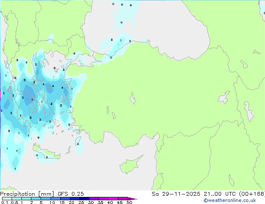The width and height of the screenshot is (265, 204).
Task: Click the 0.5–1 mm legend color swatch
Action: click(17, 199)
